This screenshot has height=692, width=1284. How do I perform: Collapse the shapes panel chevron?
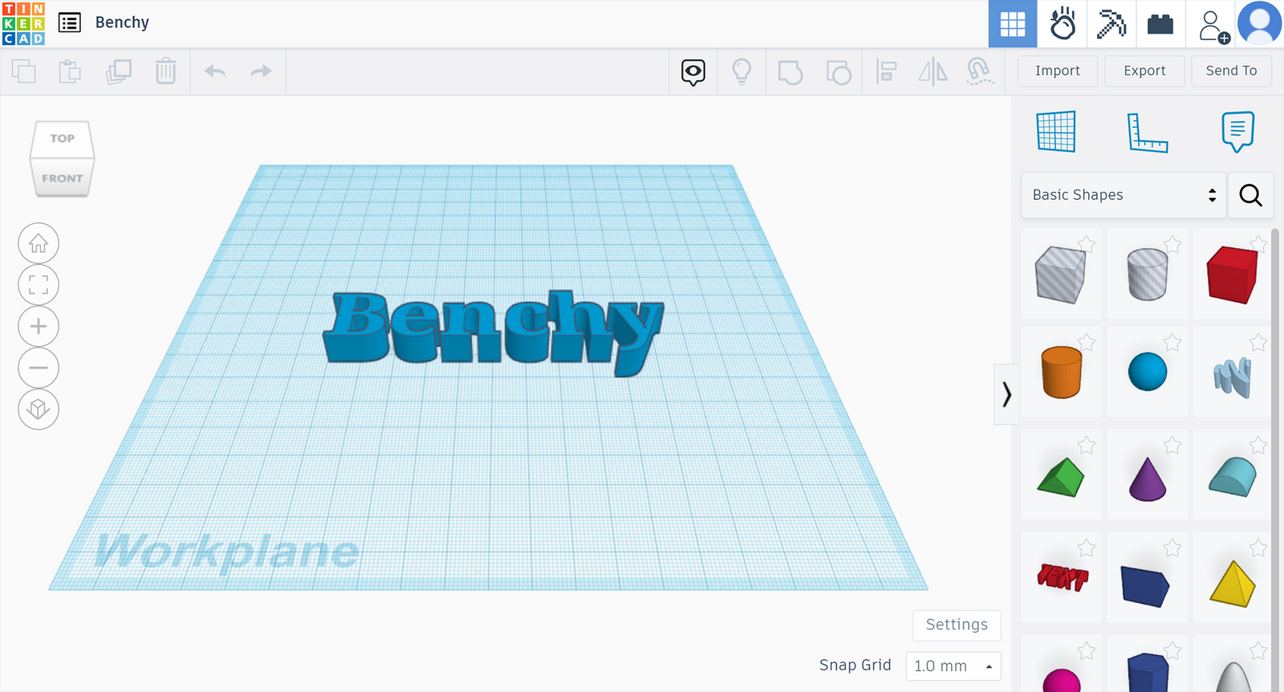pyautogui.click(x=1006, y=394)
